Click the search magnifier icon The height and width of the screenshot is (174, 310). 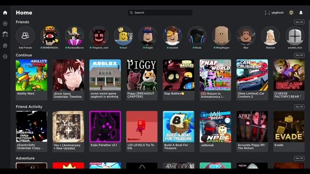[131, 13]
